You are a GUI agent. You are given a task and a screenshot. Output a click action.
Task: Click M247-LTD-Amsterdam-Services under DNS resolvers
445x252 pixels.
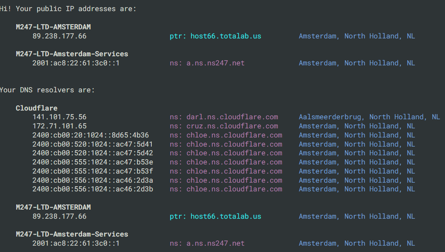72,234
